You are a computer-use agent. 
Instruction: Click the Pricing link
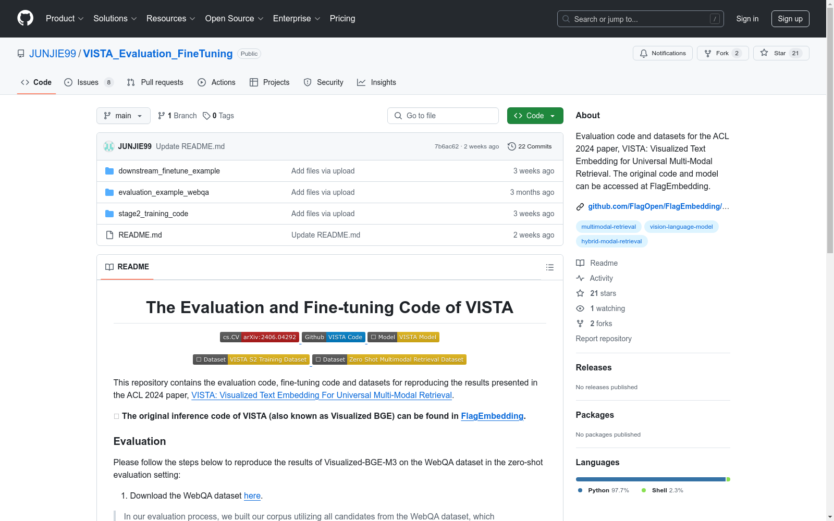(x=342, y=19)
